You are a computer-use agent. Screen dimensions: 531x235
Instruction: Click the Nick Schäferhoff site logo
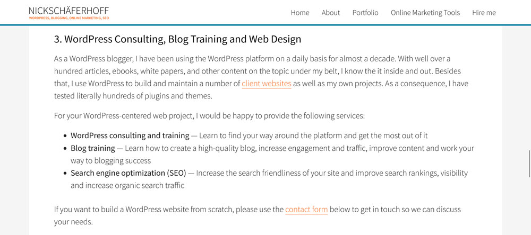68,10
